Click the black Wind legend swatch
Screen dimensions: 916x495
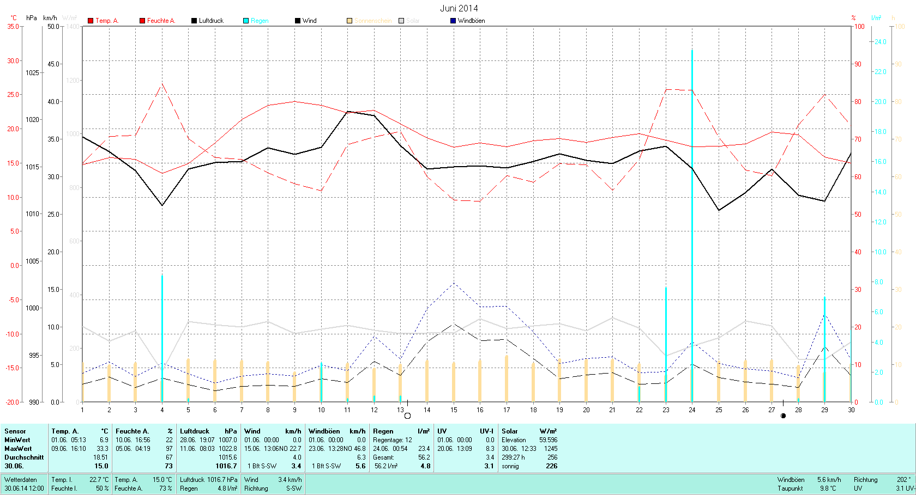298,21
